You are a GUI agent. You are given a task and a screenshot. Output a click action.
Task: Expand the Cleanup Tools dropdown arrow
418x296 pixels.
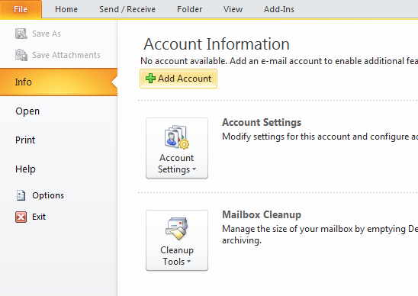click(x=188, y=262)
